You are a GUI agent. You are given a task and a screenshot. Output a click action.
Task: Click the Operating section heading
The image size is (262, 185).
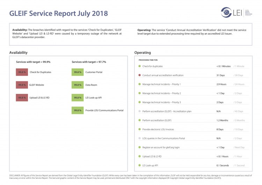pos(143,53)
